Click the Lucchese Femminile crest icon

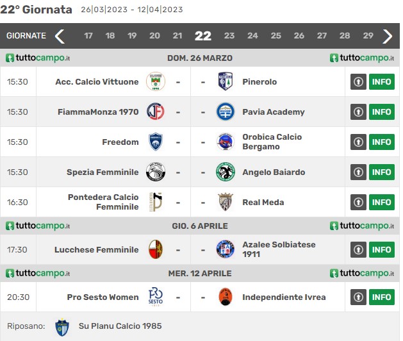click(156, 249)
